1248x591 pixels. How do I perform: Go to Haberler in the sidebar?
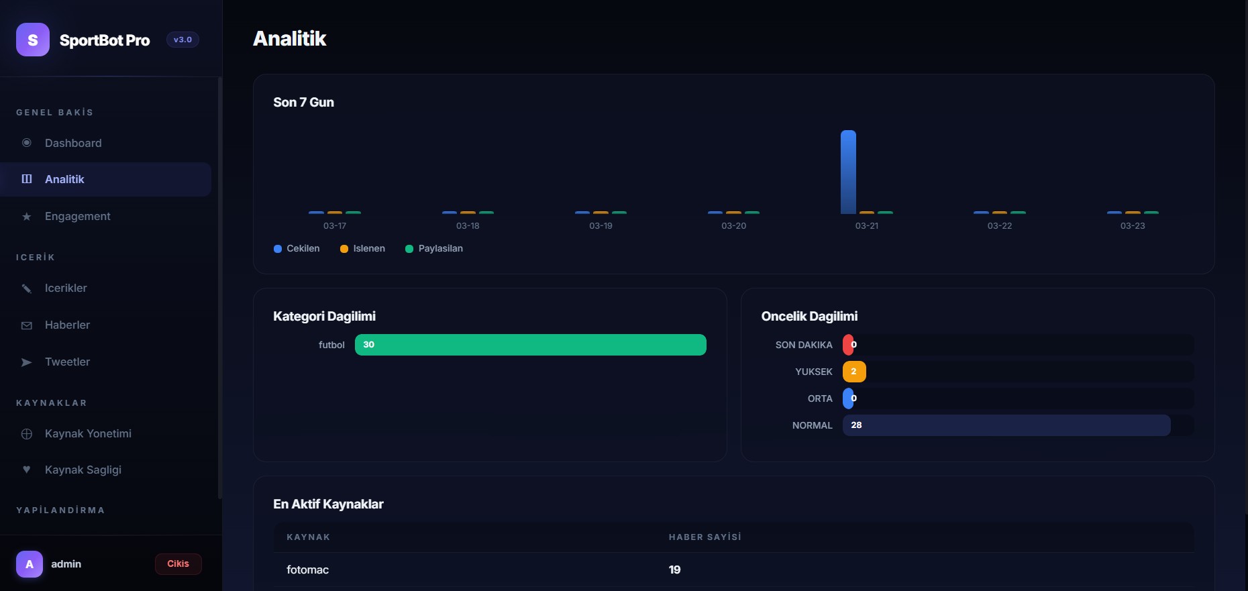pyautogui.click(x=106, y=325)
